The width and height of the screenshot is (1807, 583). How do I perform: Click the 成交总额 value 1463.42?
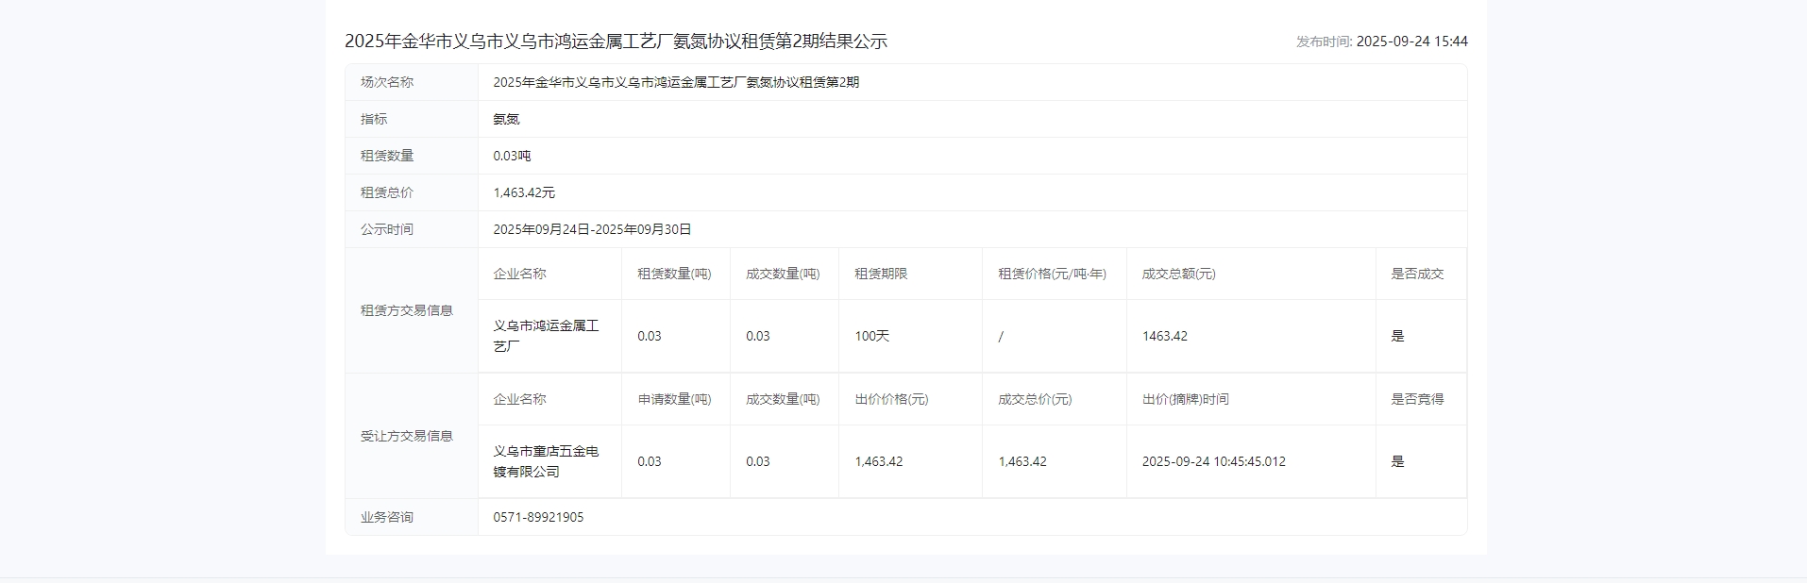point(1164,336)
